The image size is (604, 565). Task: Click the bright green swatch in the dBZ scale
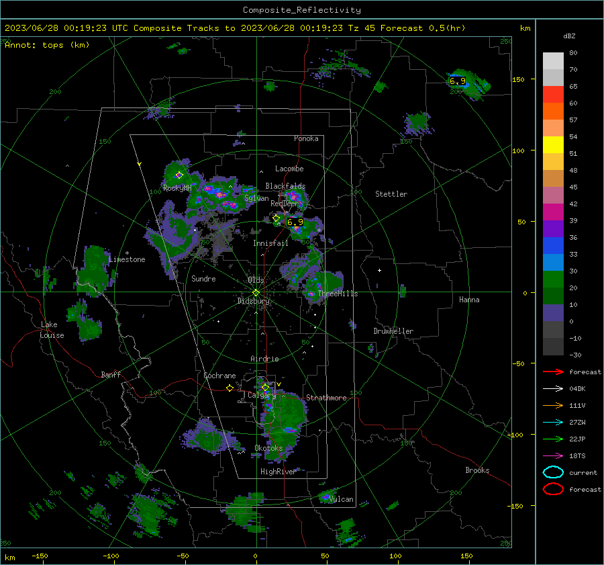[553, 279]
